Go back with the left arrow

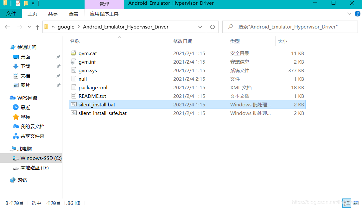(x=7, y=27)
